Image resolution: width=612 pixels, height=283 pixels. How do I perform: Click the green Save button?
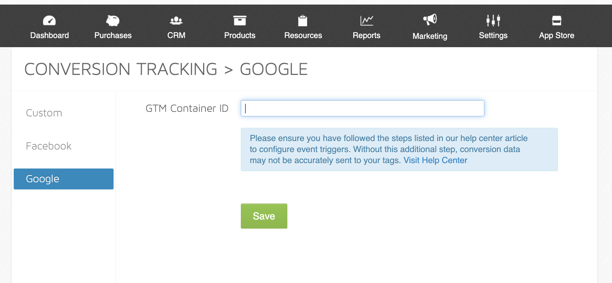264,216
